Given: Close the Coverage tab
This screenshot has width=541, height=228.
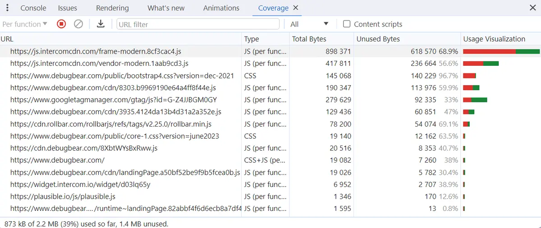Looking at the screenshot, I should pyautogui.click(x=295, y=8).
